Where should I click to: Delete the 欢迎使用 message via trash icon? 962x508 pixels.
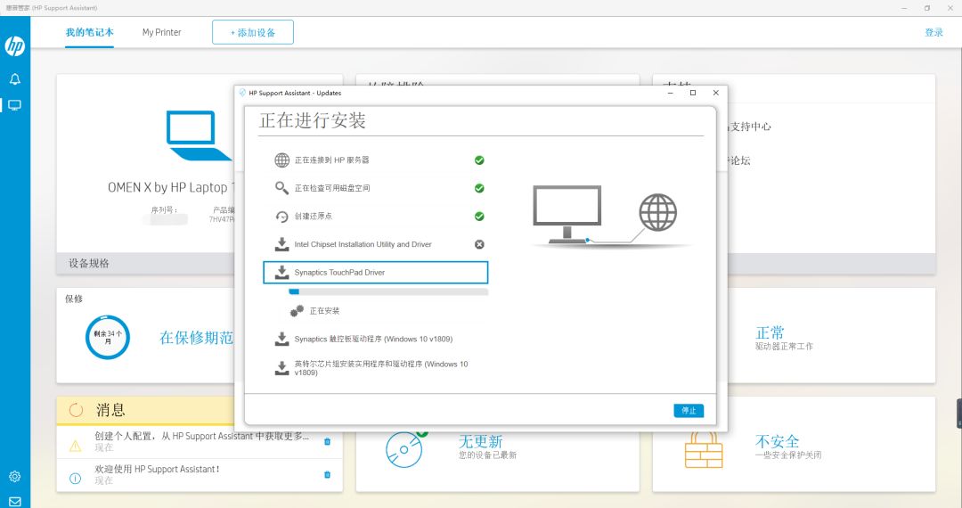tap(327, 474)
